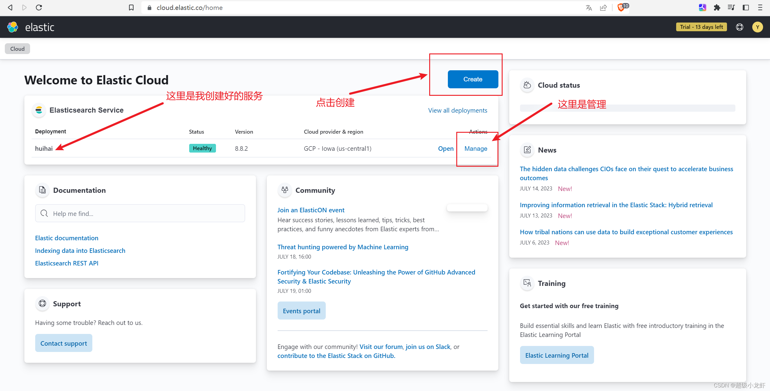770x391 pixels.
Task: Click the browser back arrow
Action: click(10, 8)
